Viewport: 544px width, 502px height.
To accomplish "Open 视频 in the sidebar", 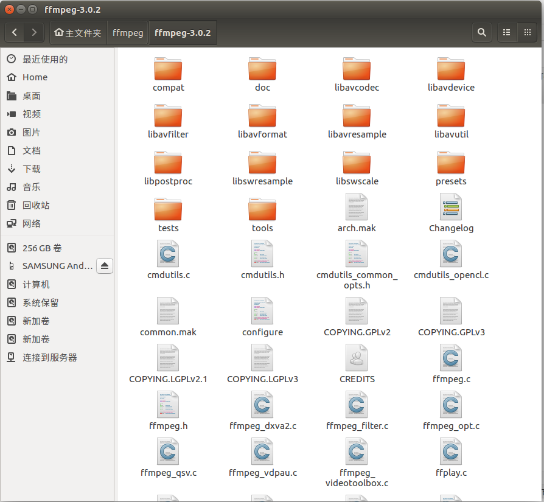I will [x=57, y=114].
